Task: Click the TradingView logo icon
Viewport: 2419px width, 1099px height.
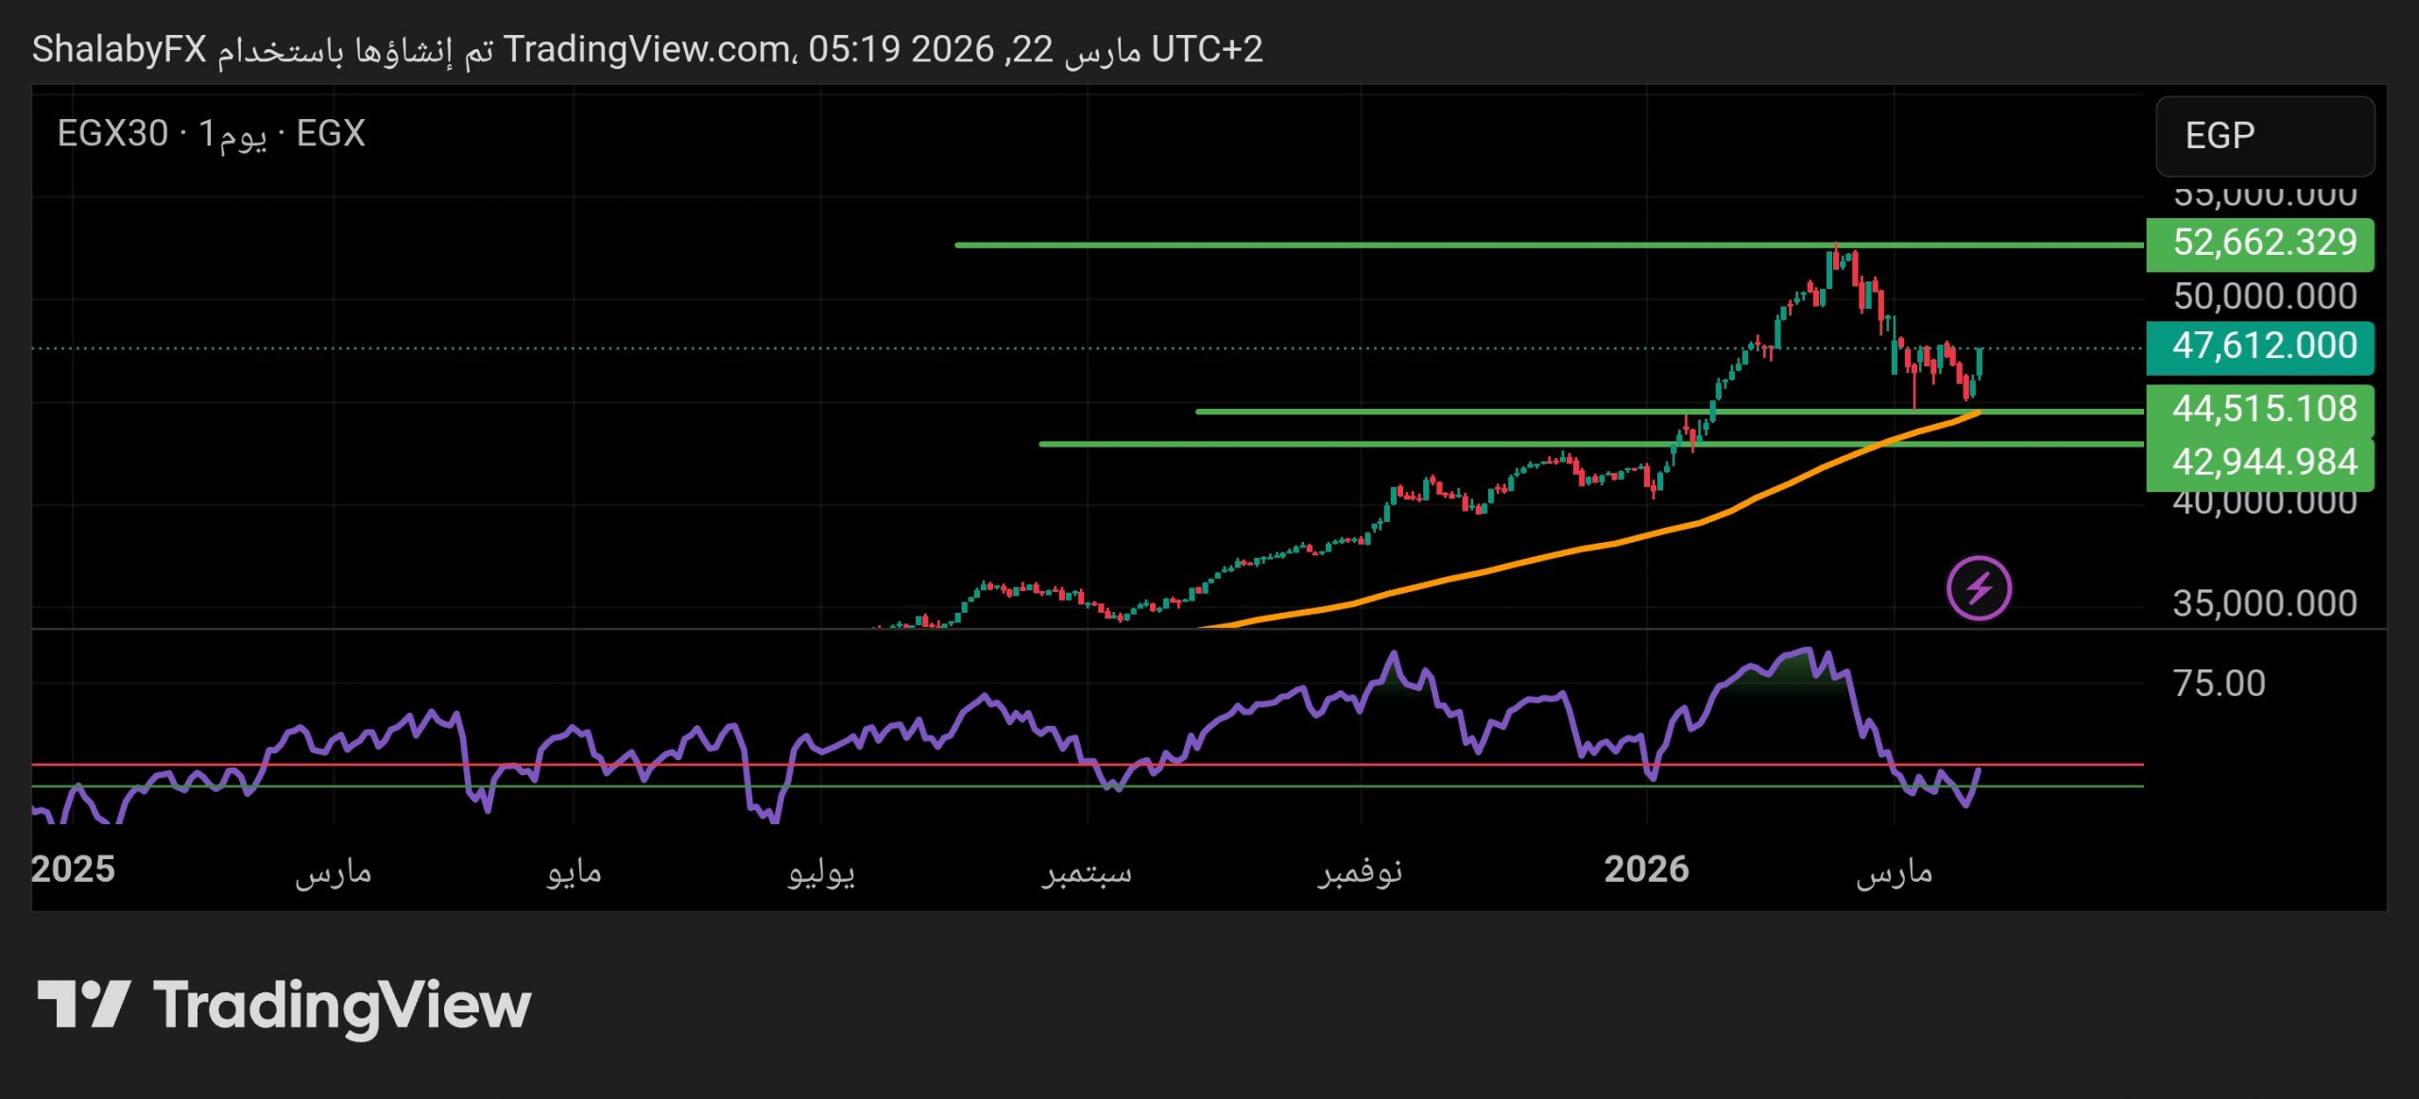Action: (83, 1005)
